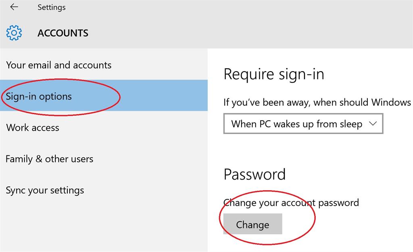413x252 pixels.
Task: Go to the 'Work access' page
Action: tap(33, 128)
